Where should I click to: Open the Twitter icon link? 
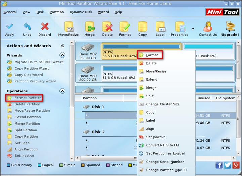click(x=227, y=165)
